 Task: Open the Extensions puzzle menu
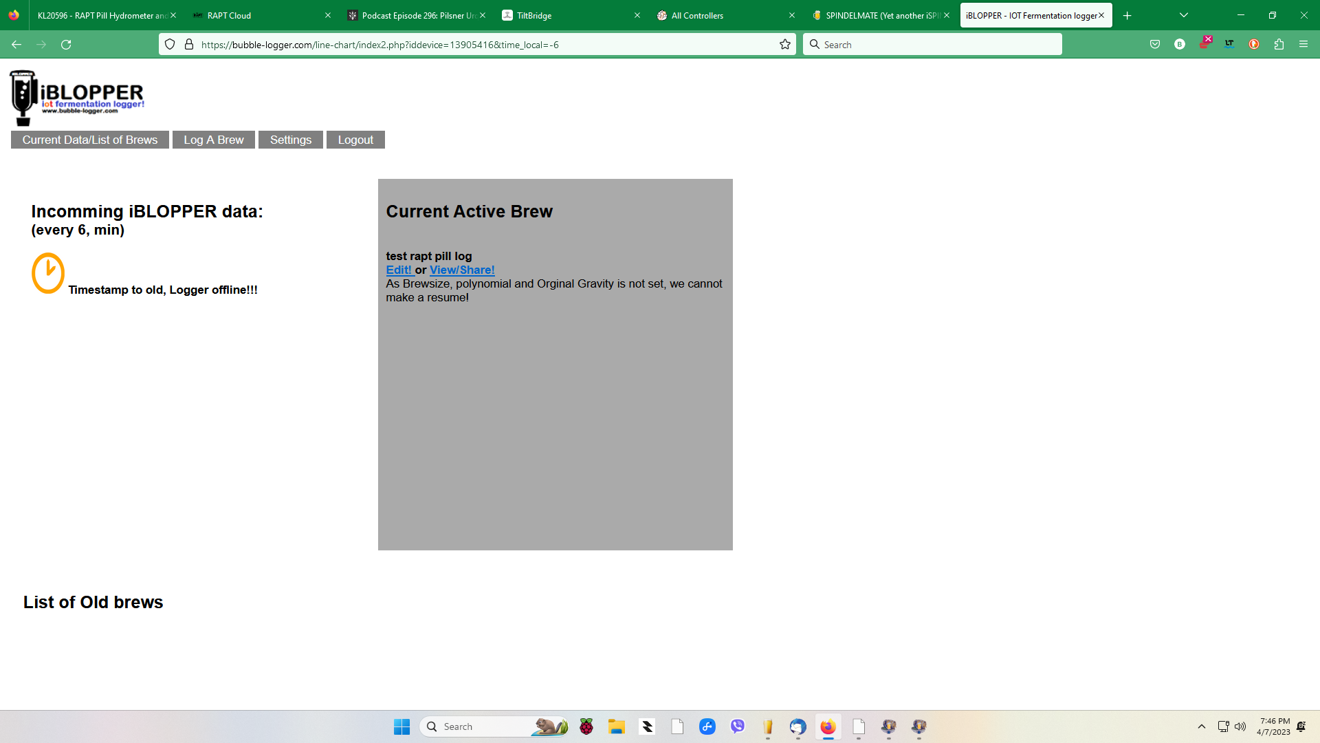pos(1279,45)
